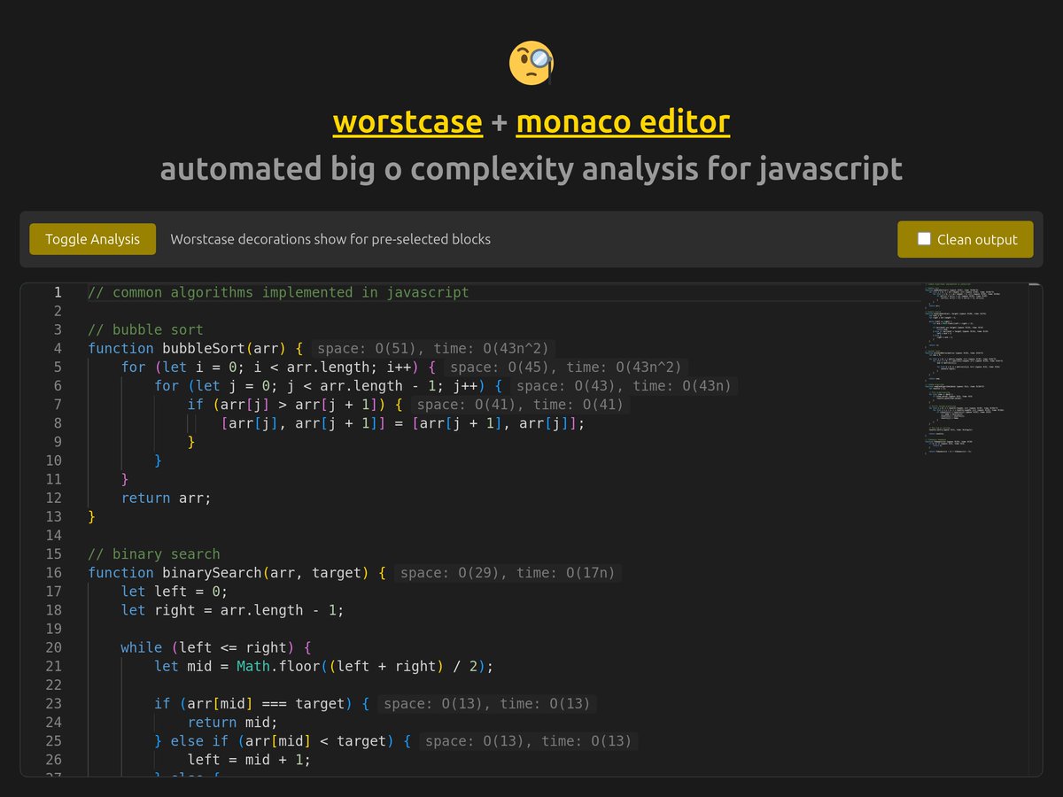Click the Clean output button label
The height and width of the screenshot is (797, 1063).
point(977,239)
